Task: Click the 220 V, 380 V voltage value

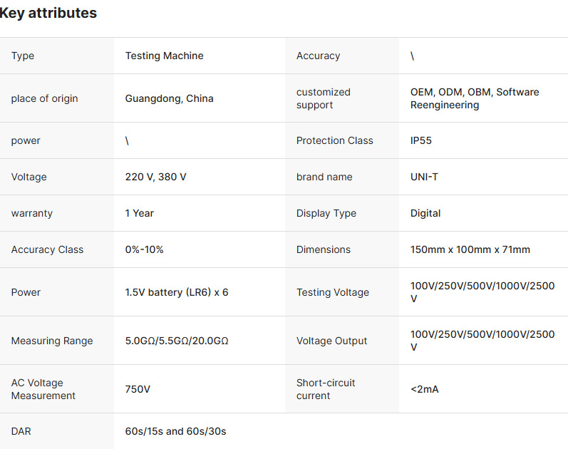Action: click(x=155, y=177)
